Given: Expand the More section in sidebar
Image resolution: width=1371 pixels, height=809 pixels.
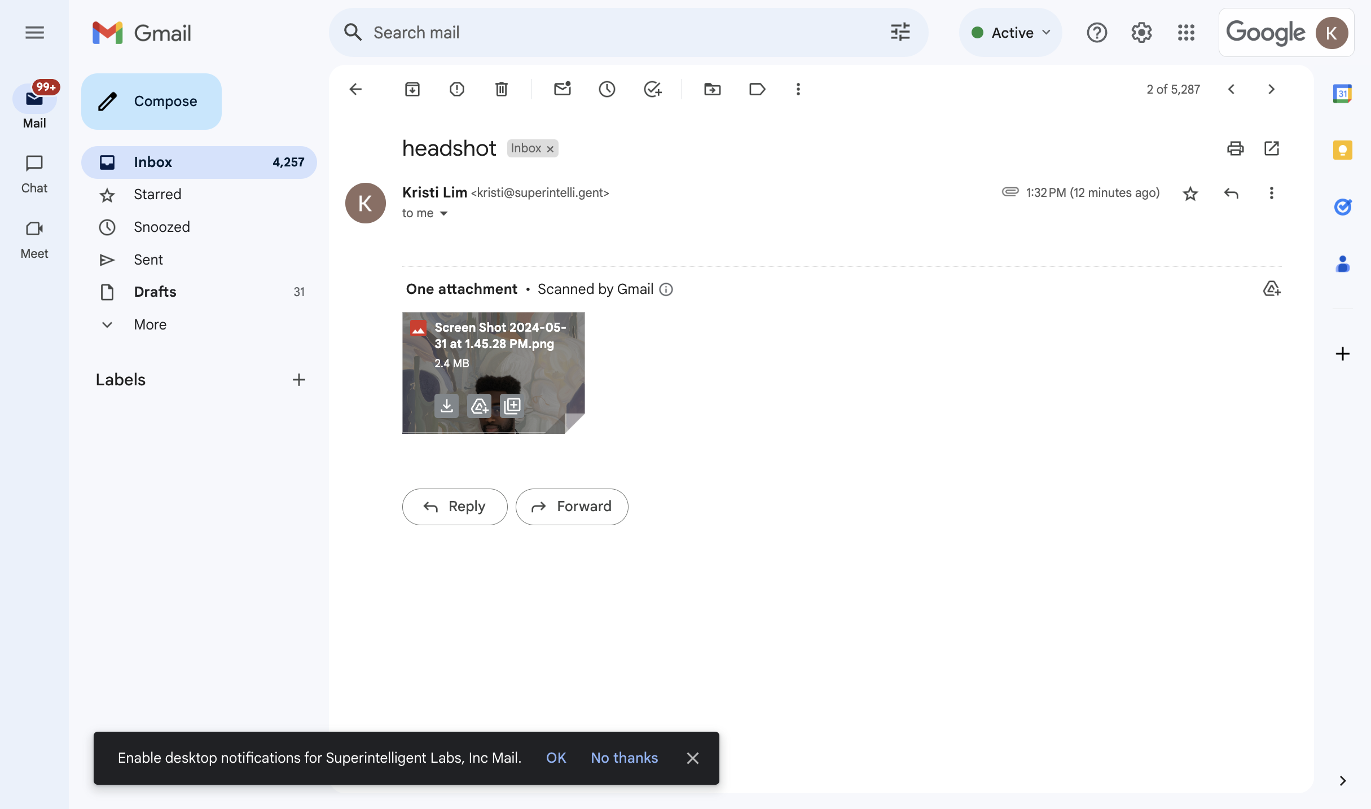Looking at the screenshot, I should click(x=150, y=324).
